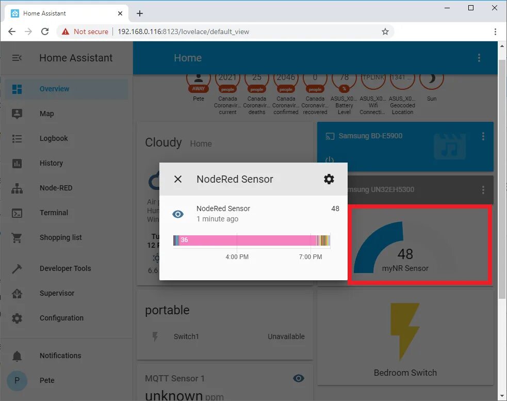
Task: Click the Shopping list cart icon
Action: 17,237
